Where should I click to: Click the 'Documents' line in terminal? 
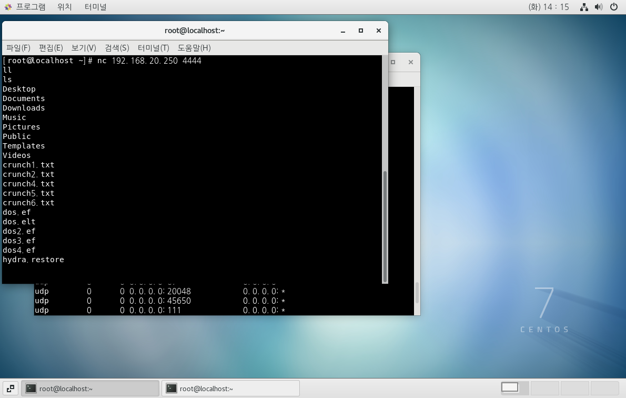[24, 98]
